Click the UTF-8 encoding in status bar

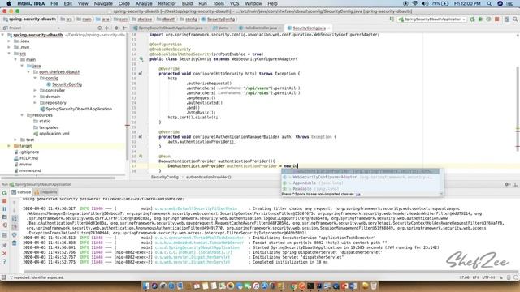click(x=488, y=277)
